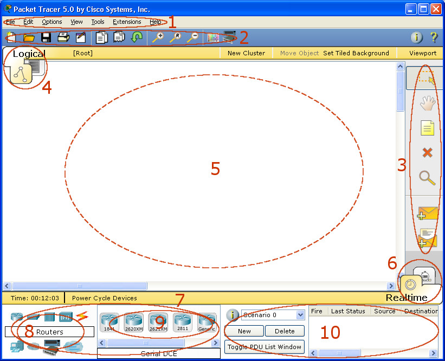Click the Zoom Out magnifier icon

point(193,37)
